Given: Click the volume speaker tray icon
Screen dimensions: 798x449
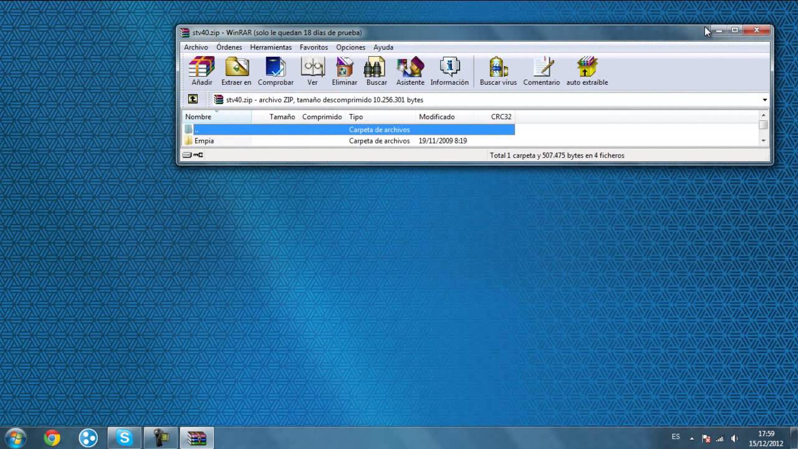Looking at the screenshot, I should tap(734, 438).
